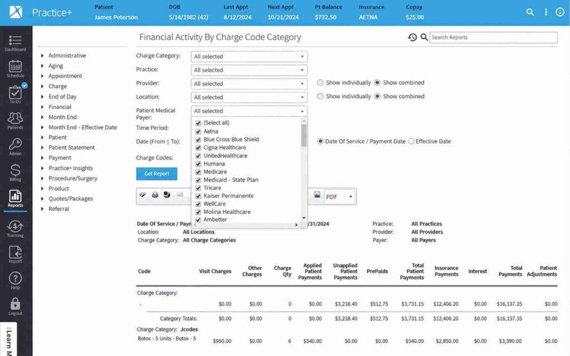Image resolution: width=570 pixels, height=356 pixels.
Task: Open the Provider dropdown
Action: coord(249,83)
